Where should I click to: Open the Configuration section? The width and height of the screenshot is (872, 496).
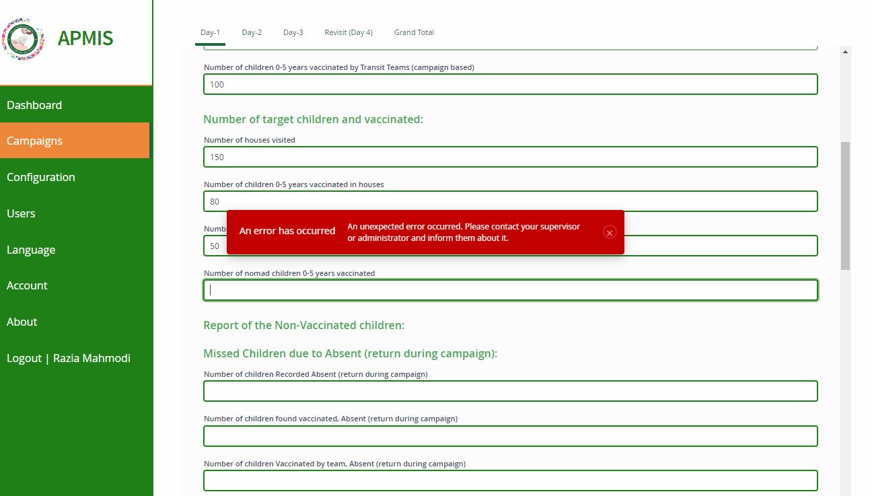(x=41, y=177)
